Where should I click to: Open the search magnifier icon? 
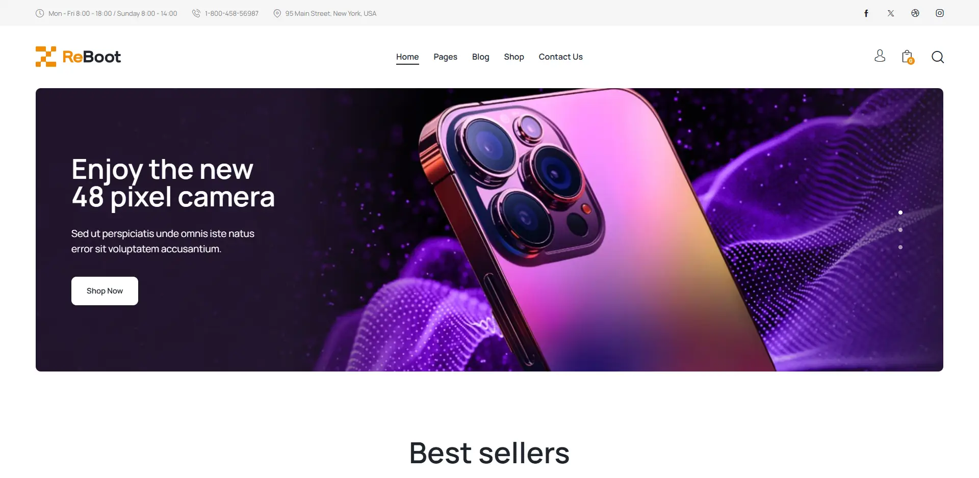pos(938,57)
